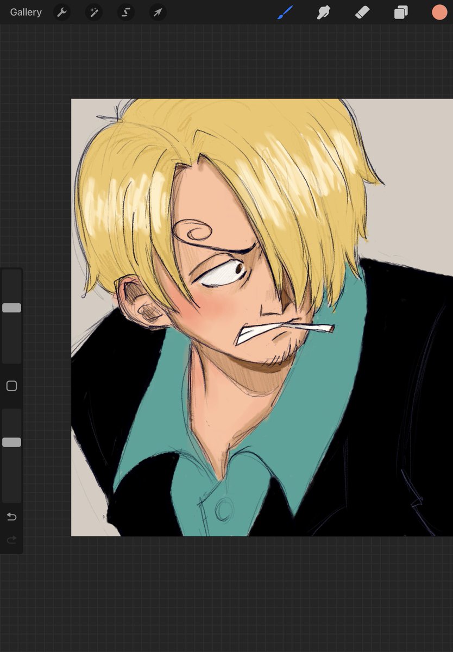Redo the last undone stroke

click(11, 540)
